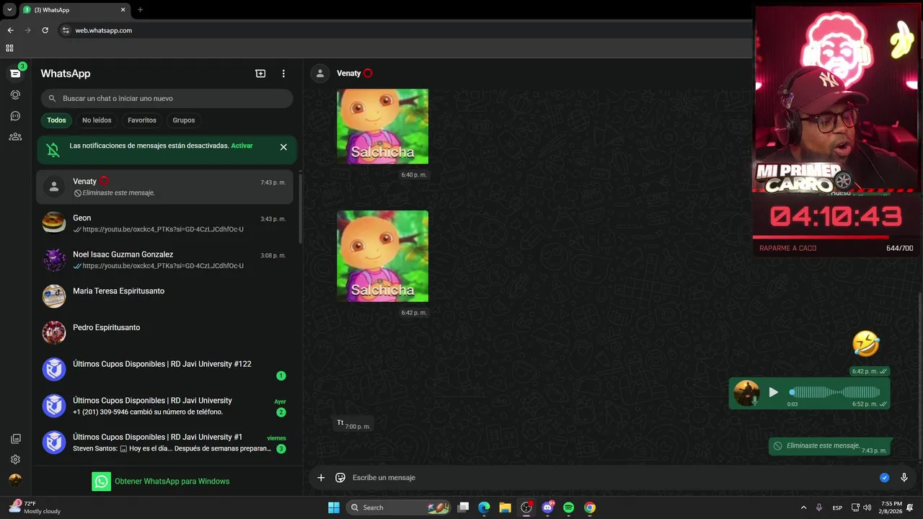Click Venaty's profile avatar in chat header
This screenshot has height=519, width=923.
[320, 74]
